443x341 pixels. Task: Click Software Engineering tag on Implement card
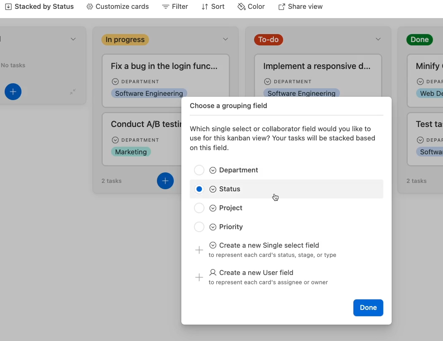click(x=302, y=93)
